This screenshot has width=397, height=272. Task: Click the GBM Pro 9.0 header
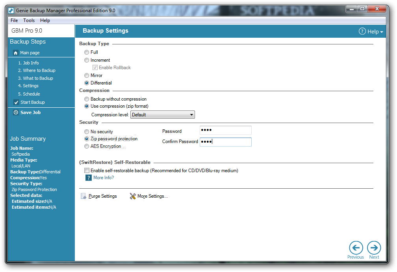27,31
